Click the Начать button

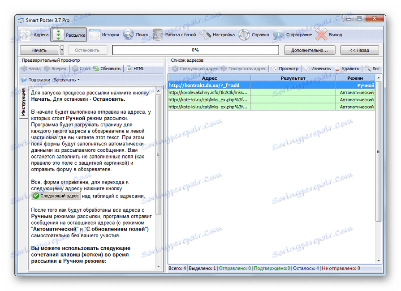[x=39, y=50]
